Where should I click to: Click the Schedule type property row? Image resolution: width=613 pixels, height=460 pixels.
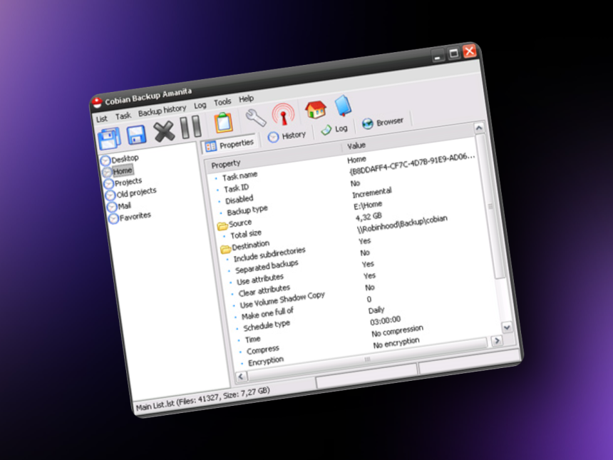coord(267,325)
